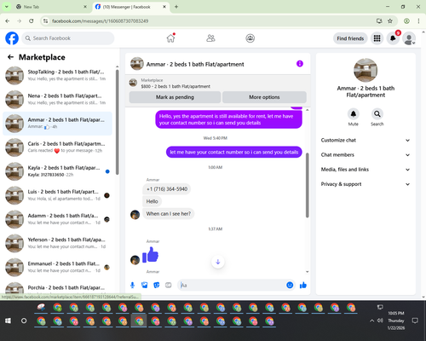Open the Luis conversation
This screenshot has width=426, height=341.
point(57,195)
